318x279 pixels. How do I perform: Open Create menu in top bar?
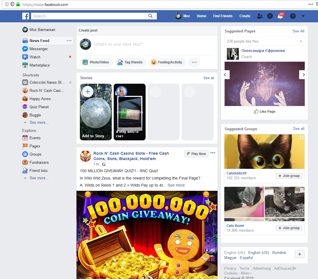click(x=245, y=16)
